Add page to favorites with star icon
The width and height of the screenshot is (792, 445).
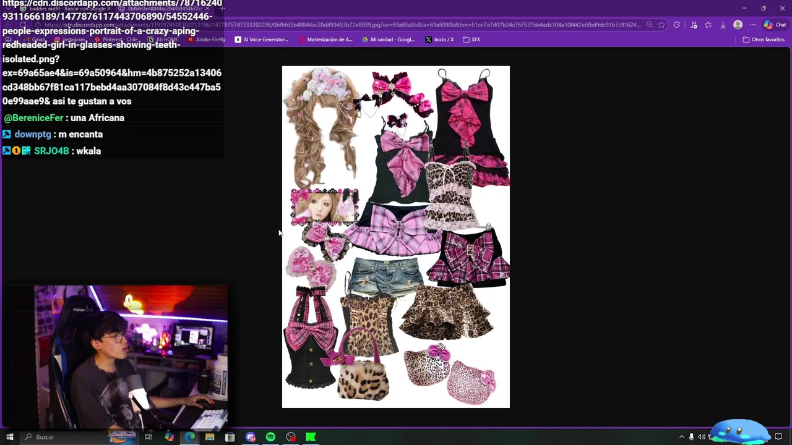pyautogui.click(x=661, y=25)
